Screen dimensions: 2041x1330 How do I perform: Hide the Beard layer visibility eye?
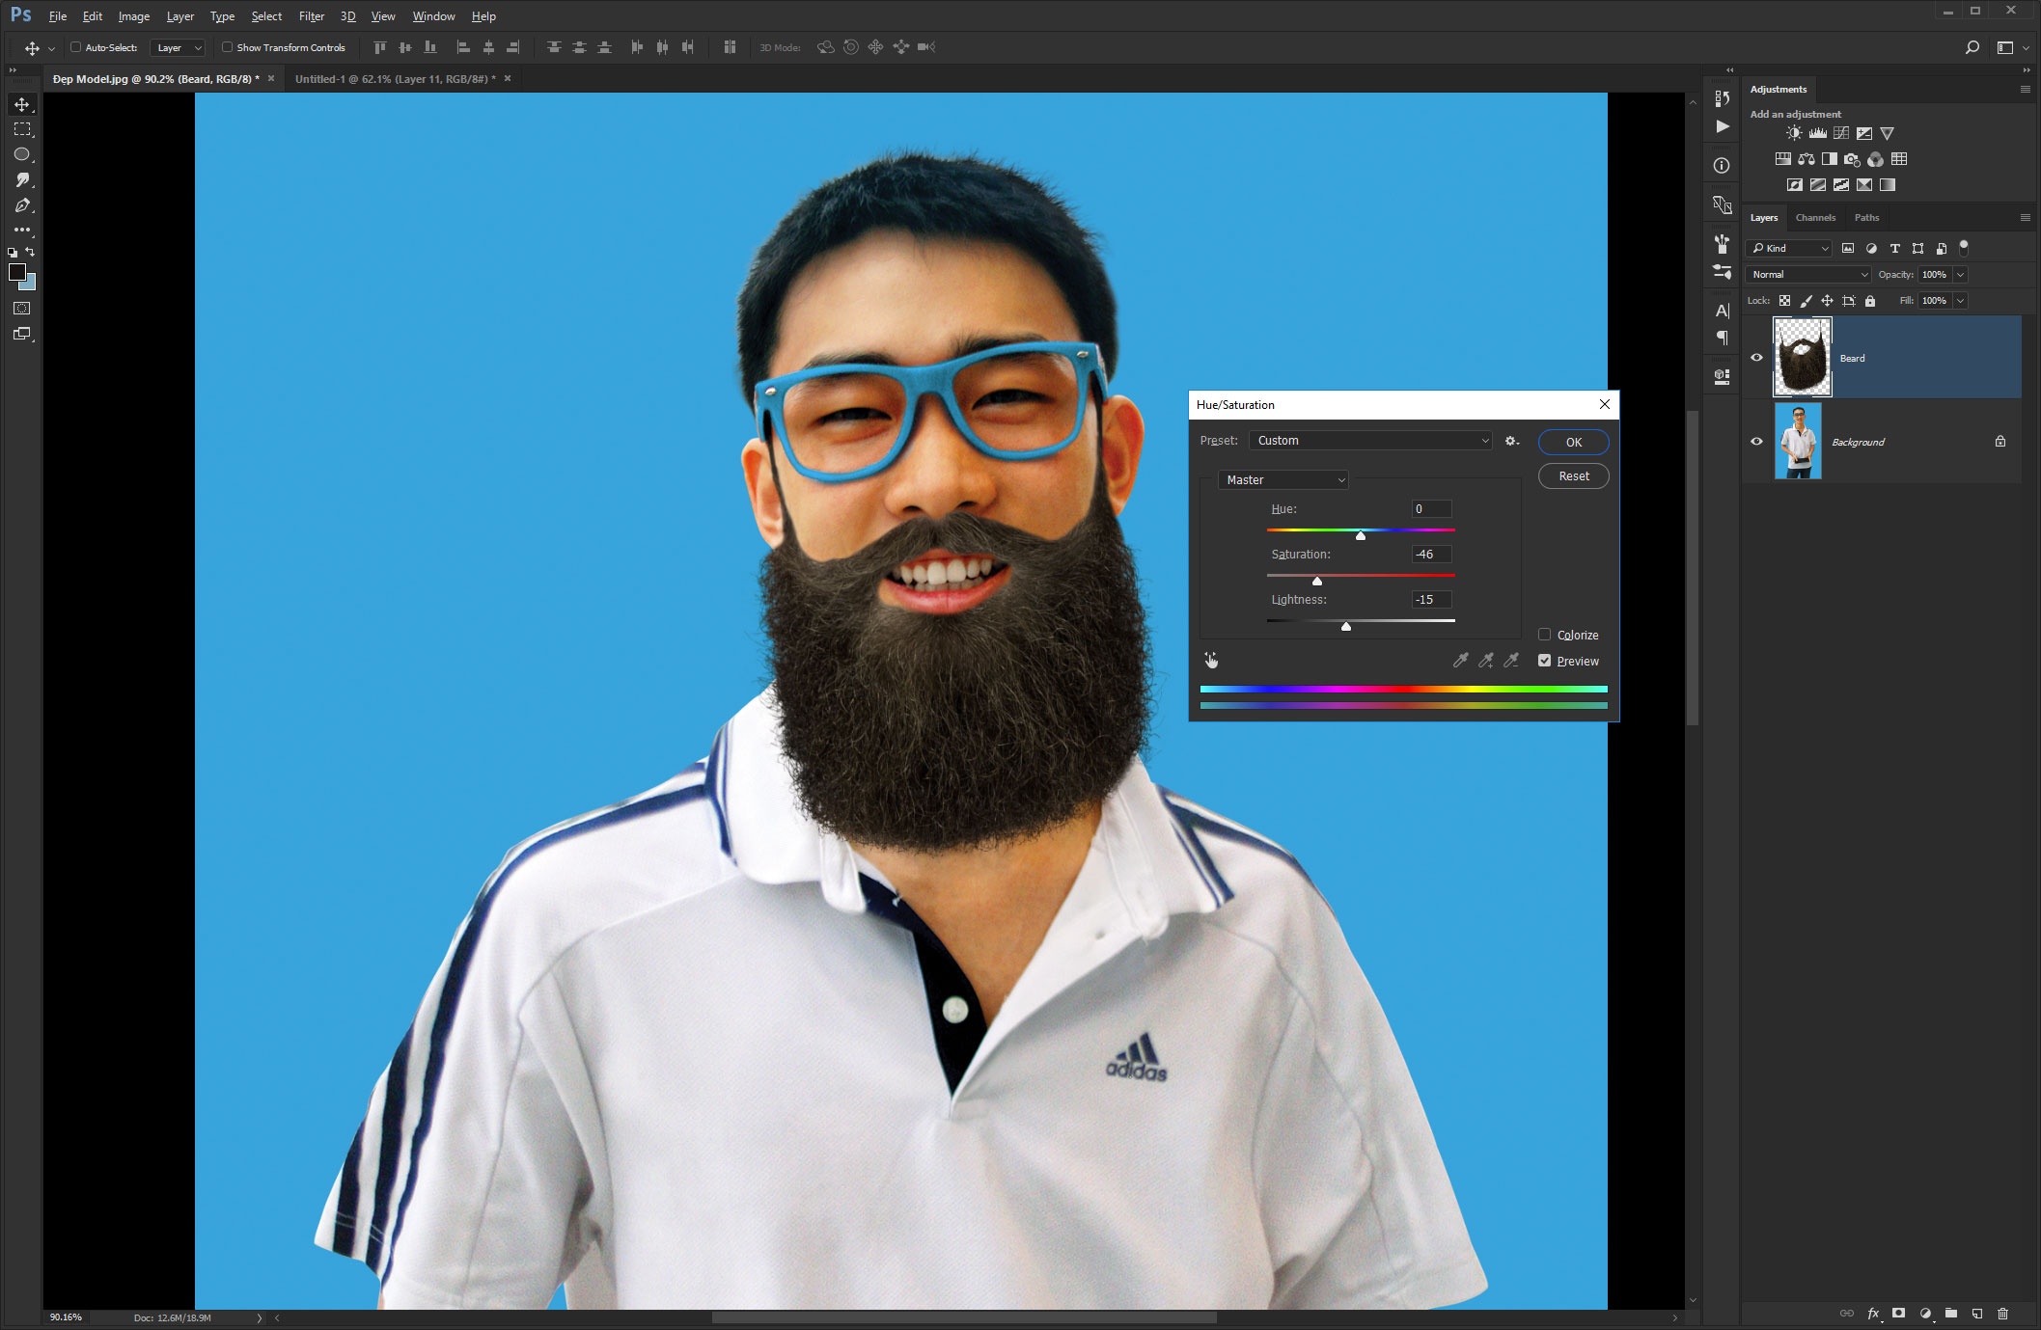pyautogui.click(x=1756, y=358)
